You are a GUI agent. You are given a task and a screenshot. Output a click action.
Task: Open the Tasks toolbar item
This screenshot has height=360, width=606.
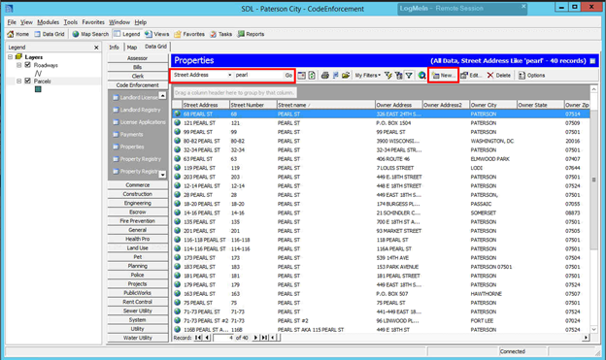220,34
